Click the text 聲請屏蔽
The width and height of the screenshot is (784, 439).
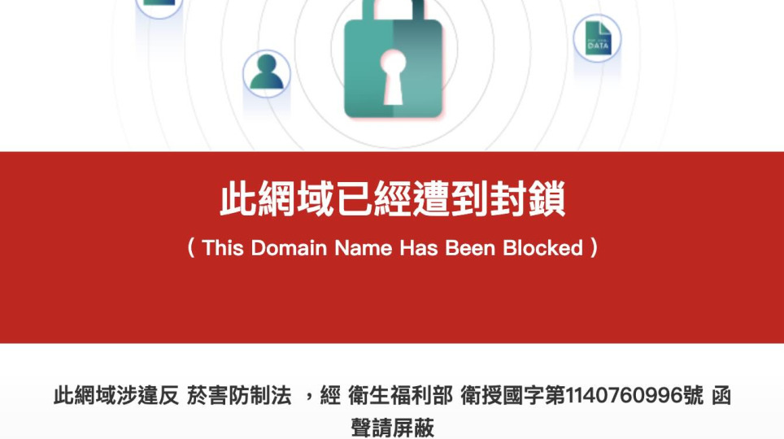click(x=393, y=428)
